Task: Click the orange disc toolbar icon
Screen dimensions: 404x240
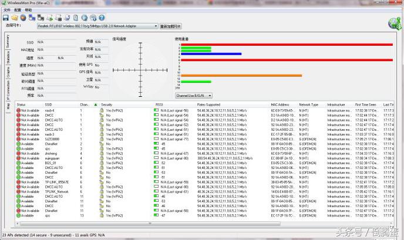Action: tap(23, 18)
